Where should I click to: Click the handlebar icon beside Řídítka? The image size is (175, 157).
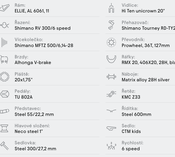[x=111, y=111]
